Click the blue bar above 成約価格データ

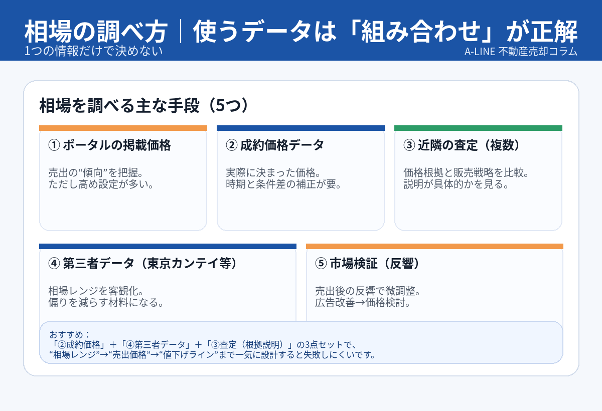click(300, 128)
